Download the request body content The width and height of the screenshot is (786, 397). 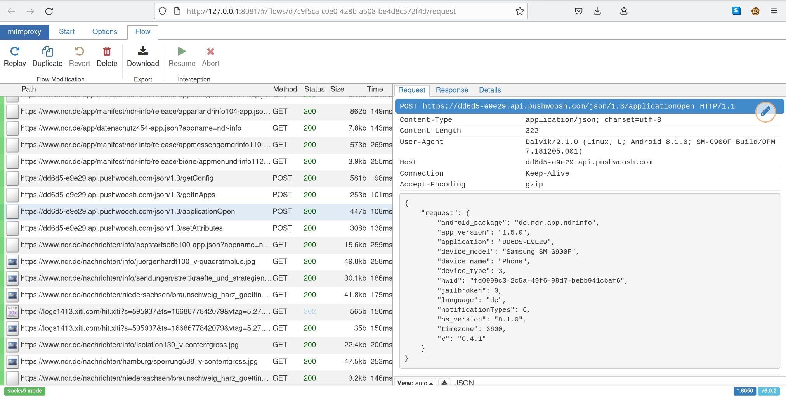[x=444, y=383]
